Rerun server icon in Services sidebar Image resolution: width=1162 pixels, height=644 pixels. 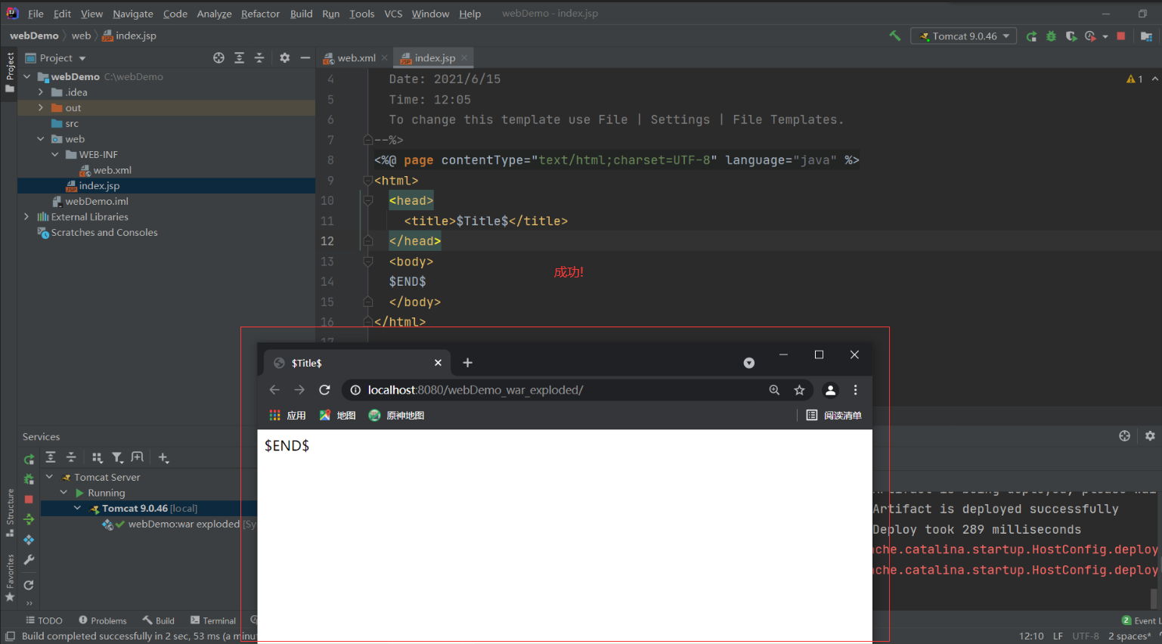point(29,460)
